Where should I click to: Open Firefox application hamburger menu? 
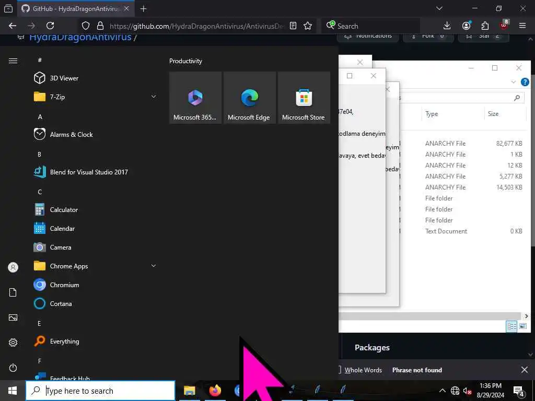pyautogui.click(x=522, y=26)
